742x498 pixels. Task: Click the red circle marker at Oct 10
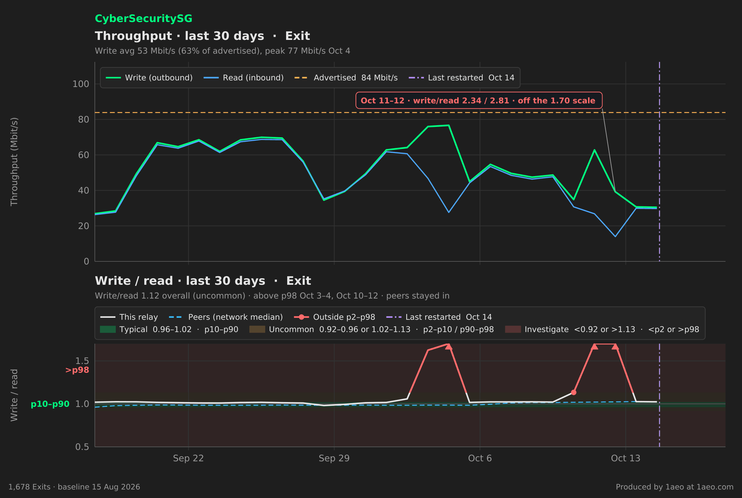point(574,392)
